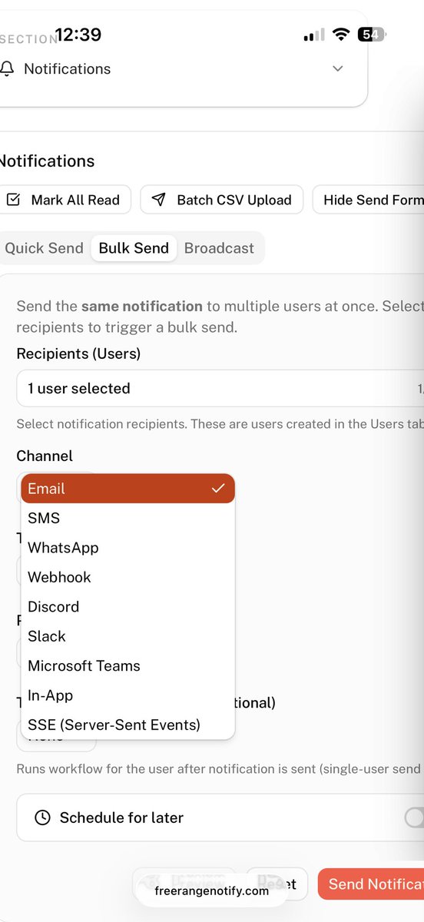The width and height of the screenshot is (424, 922).
Task: Open the Notifications bell icon
Action: coord(7,69)
